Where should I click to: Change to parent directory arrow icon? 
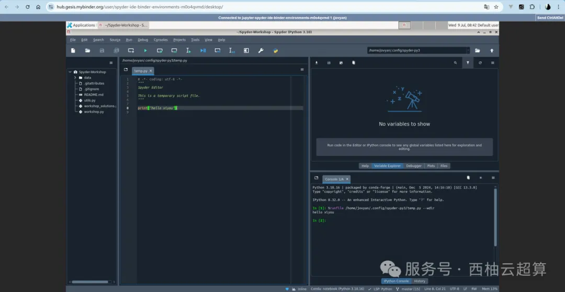pos(492,51)
